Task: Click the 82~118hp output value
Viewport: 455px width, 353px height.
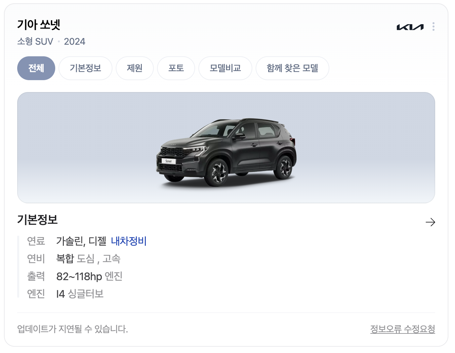Action: tap(79, 276)
